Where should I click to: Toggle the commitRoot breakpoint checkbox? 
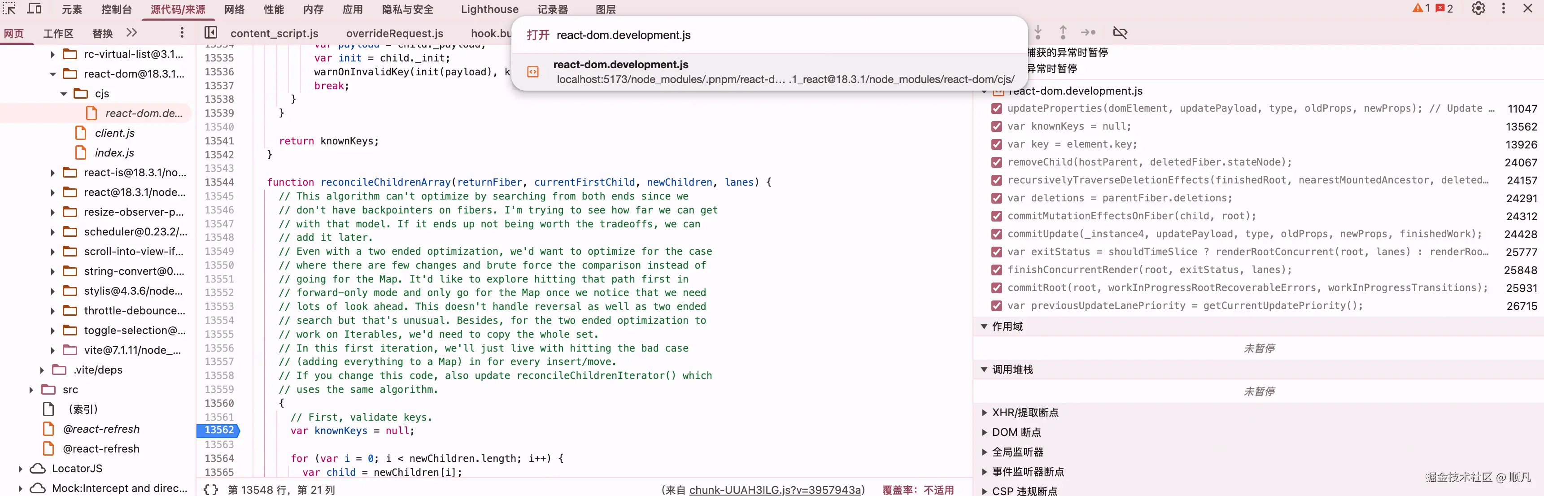(x=996, y=288)
